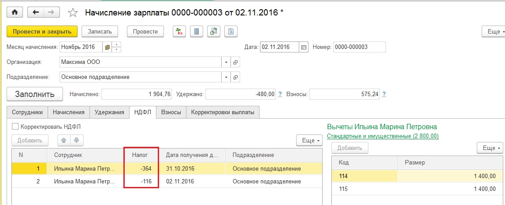Open Стандартные и имущественные deductions link

coord(383,136)
